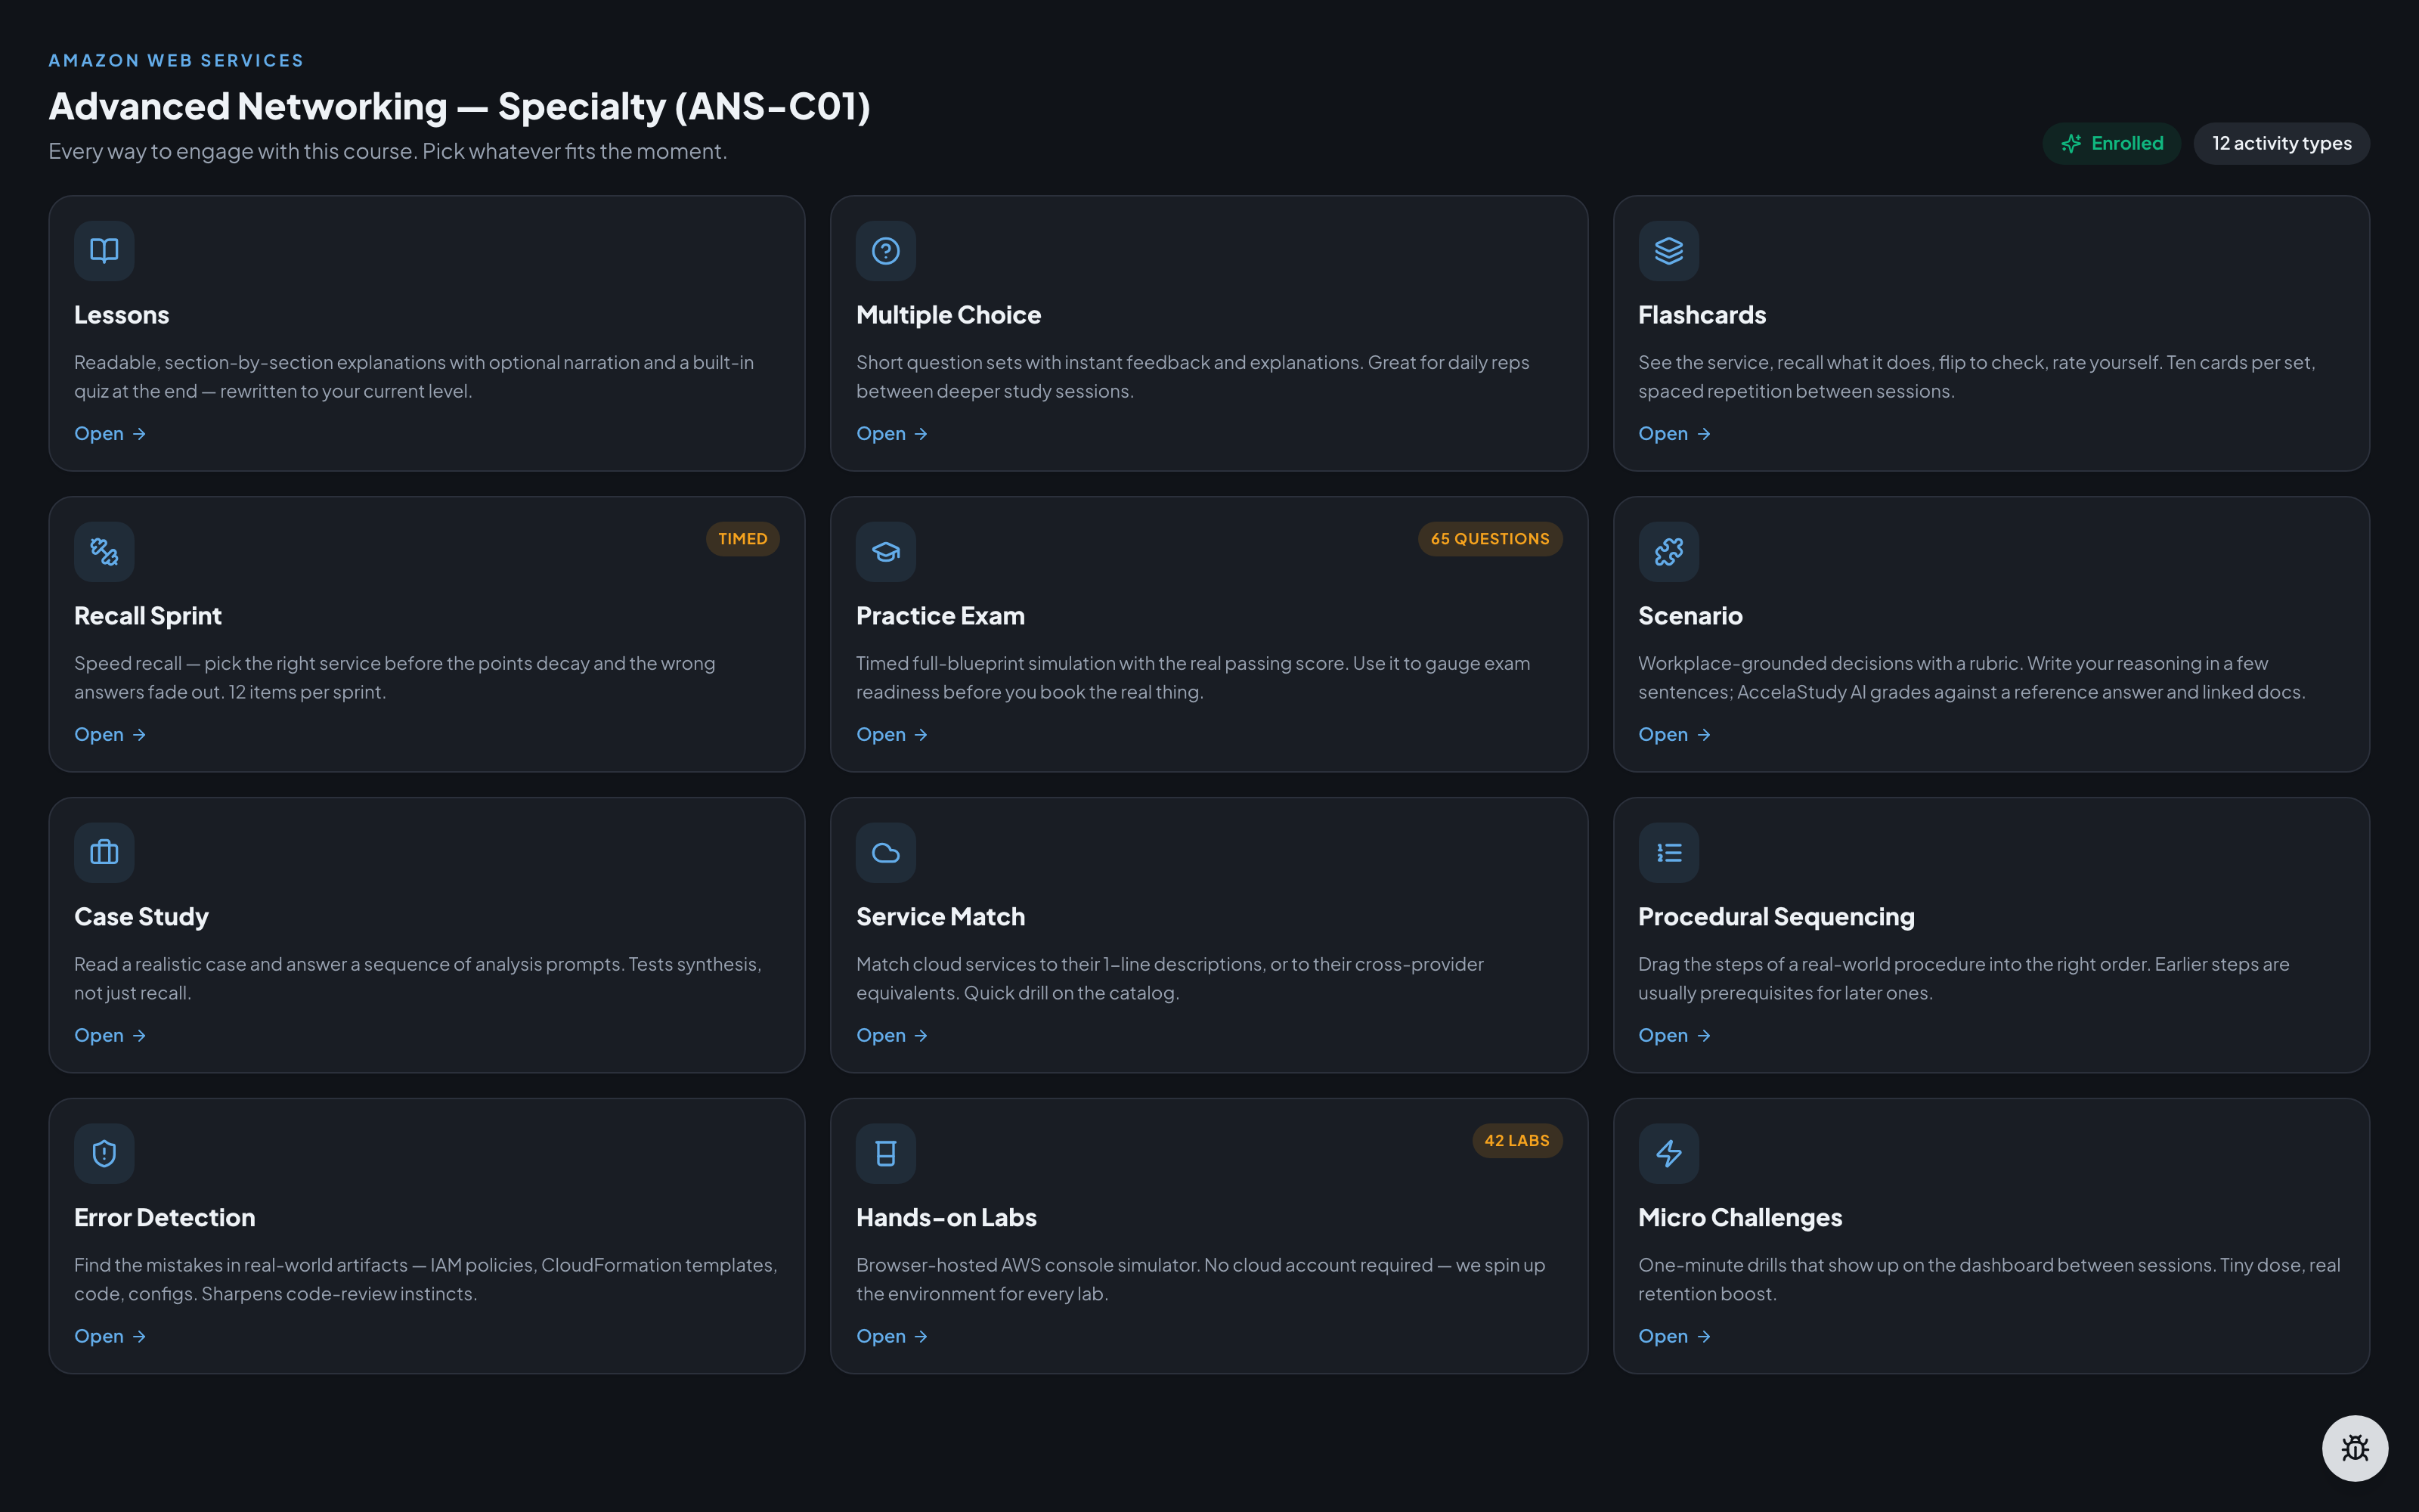Open the Service Match activity

(x=892, y=1035)
